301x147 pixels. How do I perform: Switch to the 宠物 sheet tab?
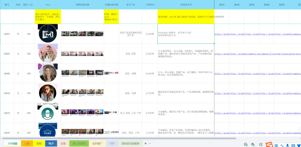click(39, 143)
